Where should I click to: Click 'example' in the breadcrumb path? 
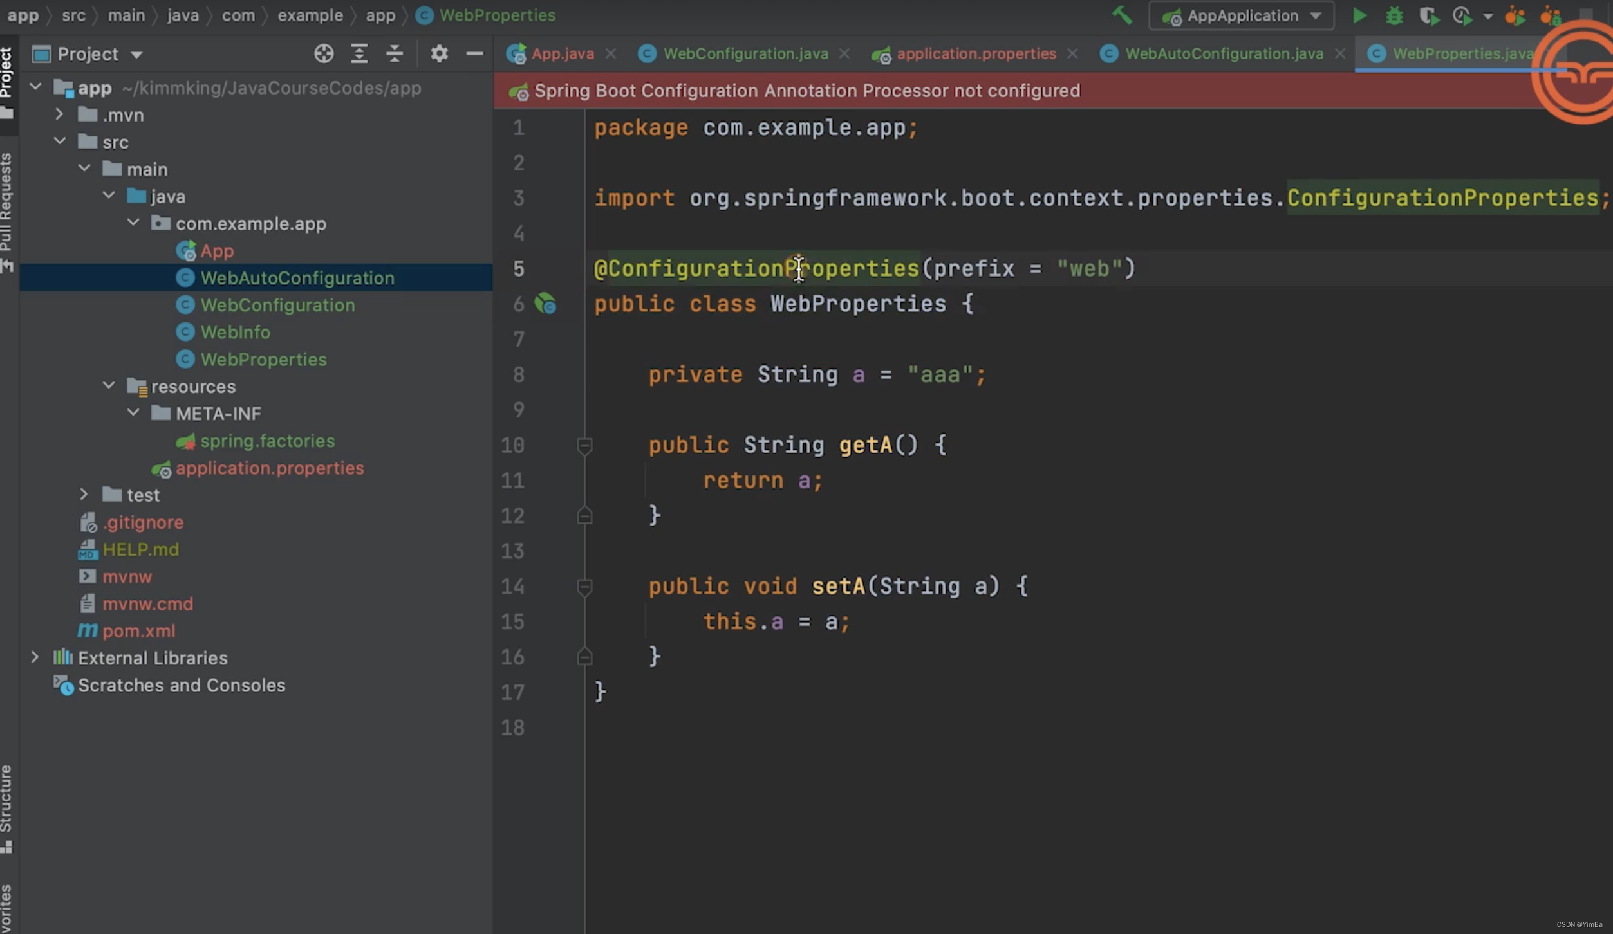click(310, 15)
